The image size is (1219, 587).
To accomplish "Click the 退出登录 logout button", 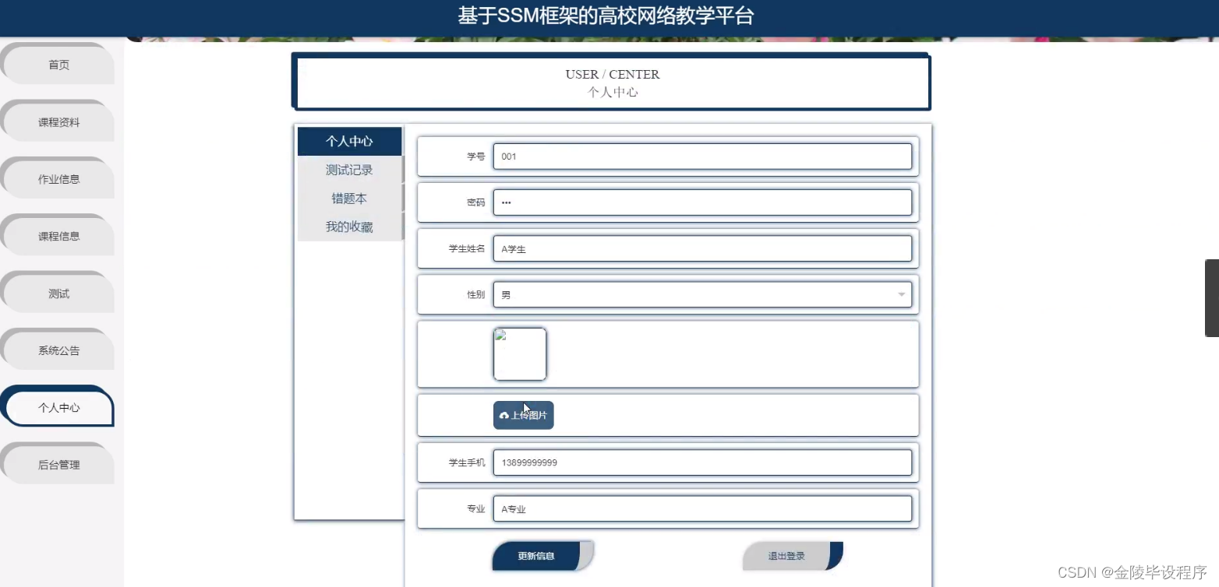I will (x=785, y=555).
